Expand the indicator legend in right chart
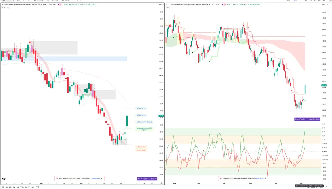The width and height of the screenshot is (332, 189). [x=167, y=7]
